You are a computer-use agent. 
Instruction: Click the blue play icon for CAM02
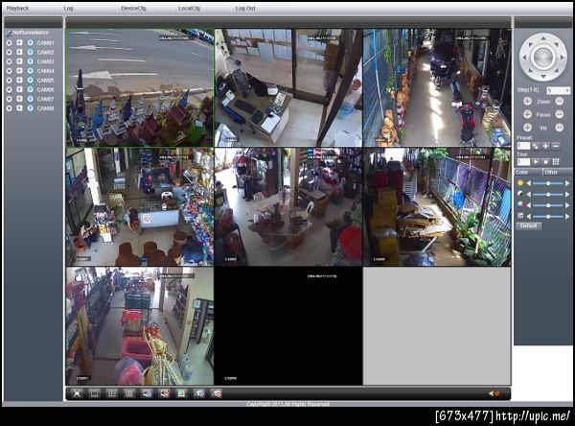pyautogui.click(x=30, y=52)
